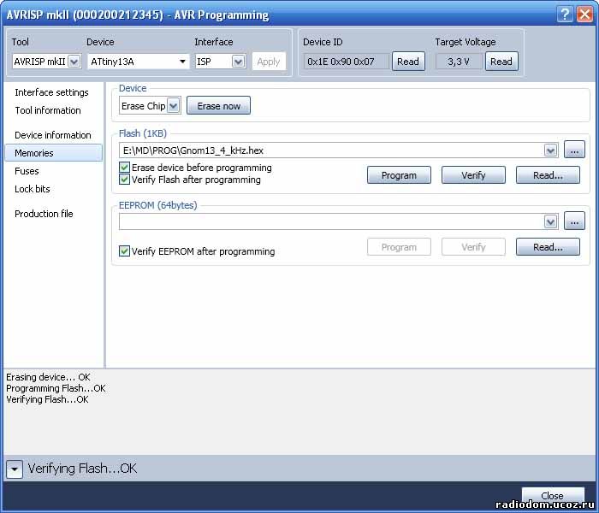This screenshot has height=513, width=599.
Task: Select the Memories page
Action: pos(53,153)
